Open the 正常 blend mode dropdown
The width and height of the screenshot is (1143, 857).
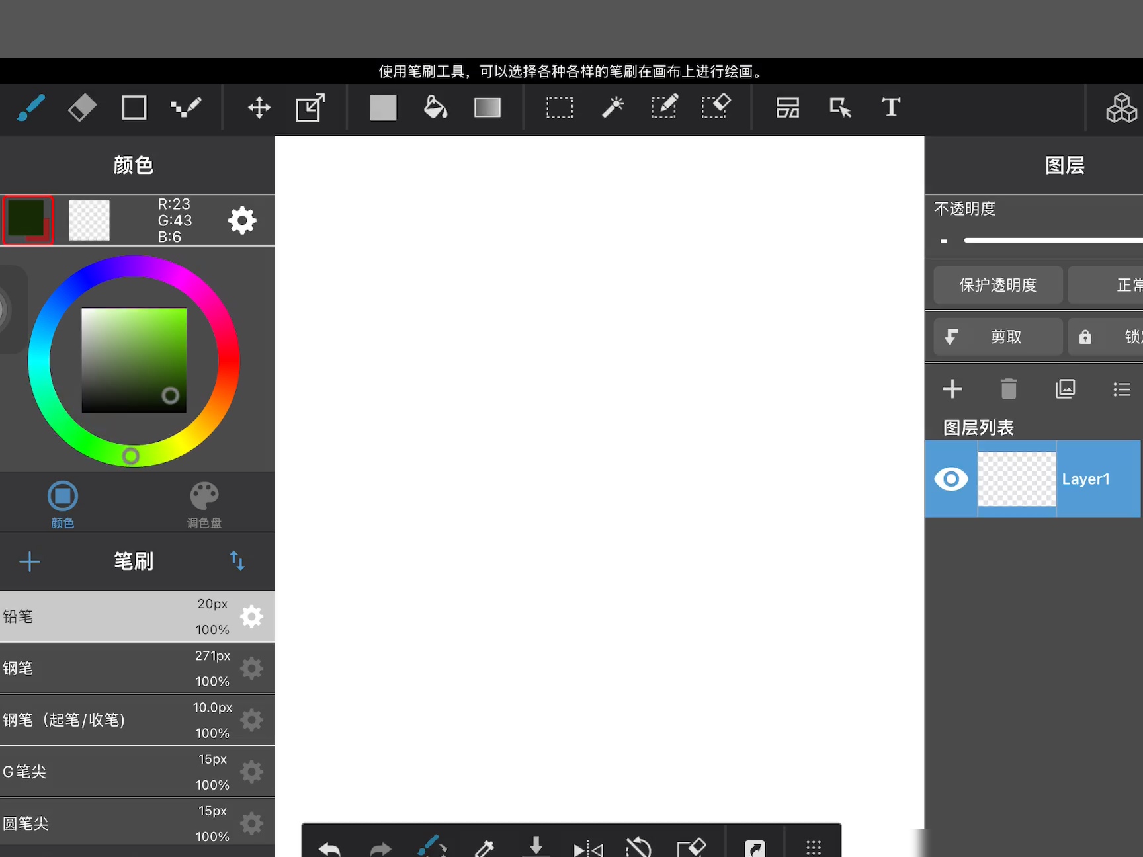(1106, 285)
